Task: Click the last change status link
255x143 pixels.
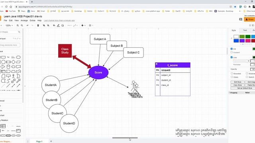Action: (x=59, y=21)
